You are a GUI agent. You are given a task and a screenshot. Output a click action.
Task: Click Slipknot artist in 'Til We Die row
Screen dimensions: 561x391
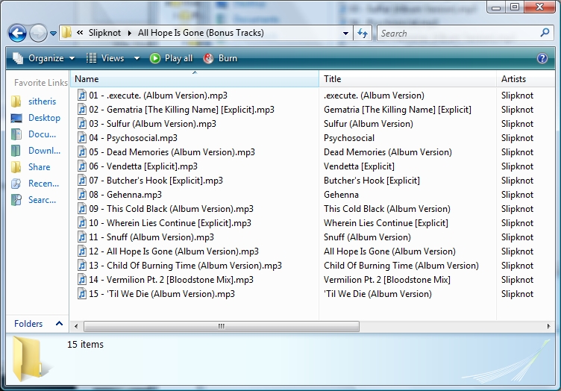[517, 294]
